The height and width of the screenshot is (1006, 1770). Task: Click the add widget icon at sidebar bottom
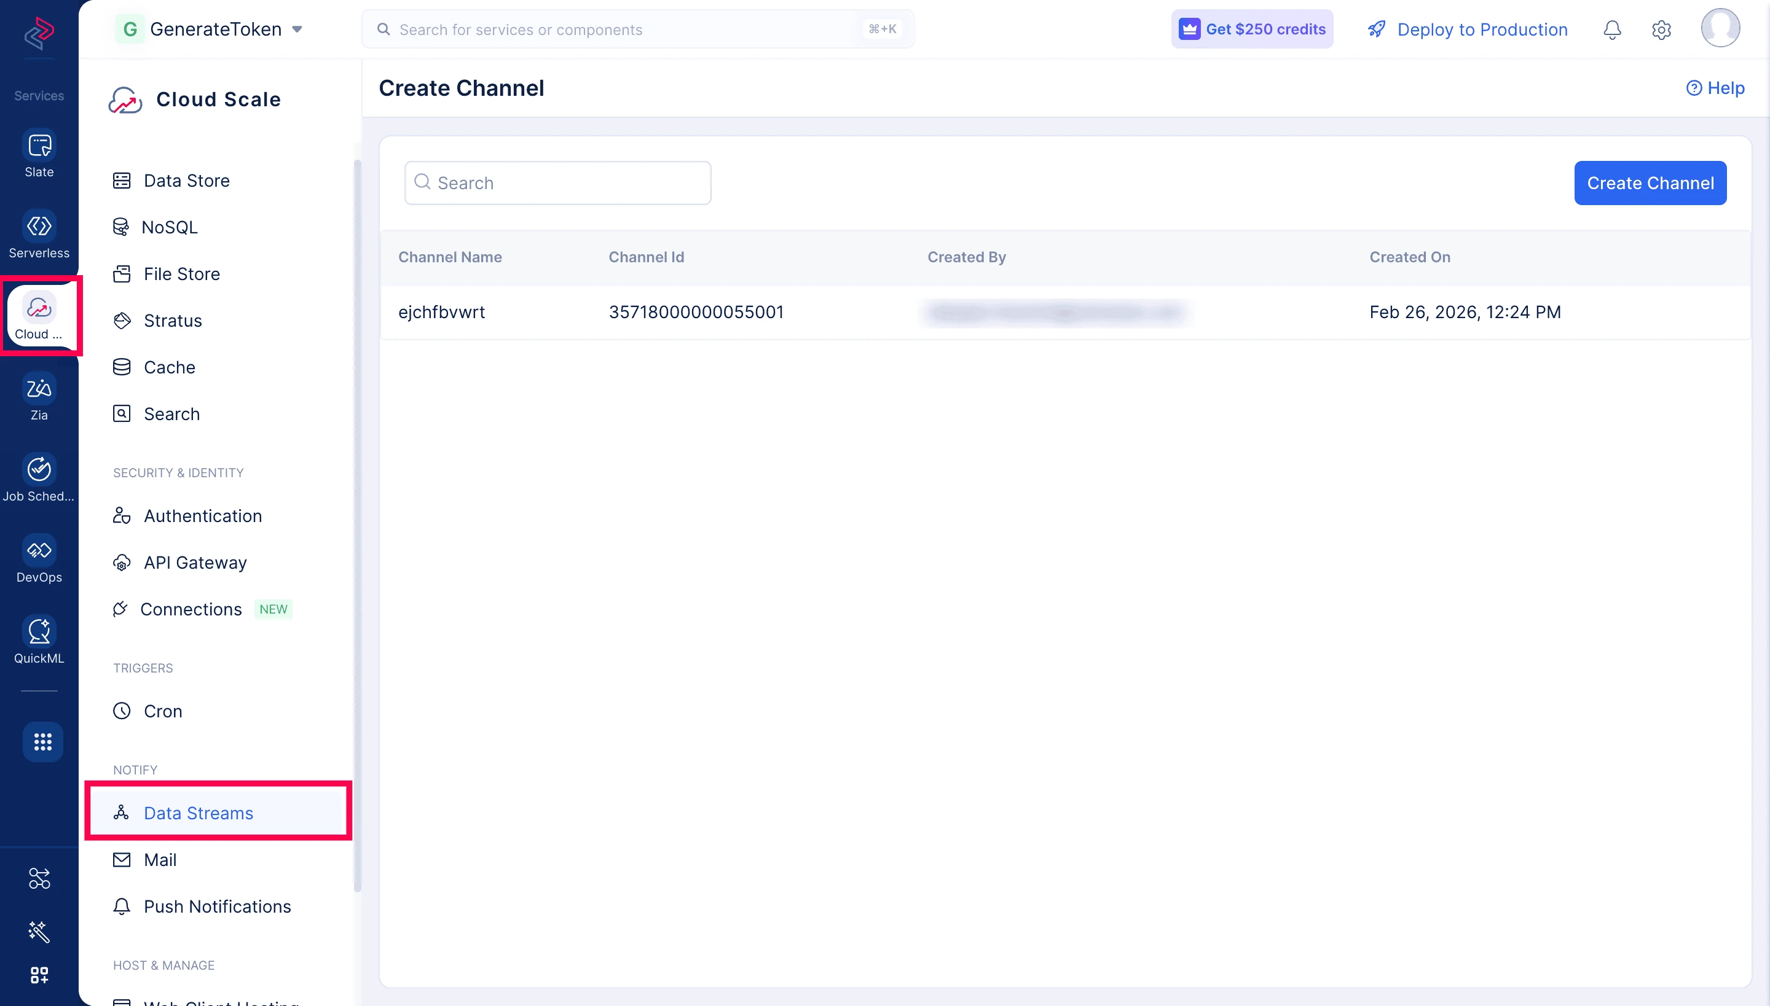tap(39, 975)
